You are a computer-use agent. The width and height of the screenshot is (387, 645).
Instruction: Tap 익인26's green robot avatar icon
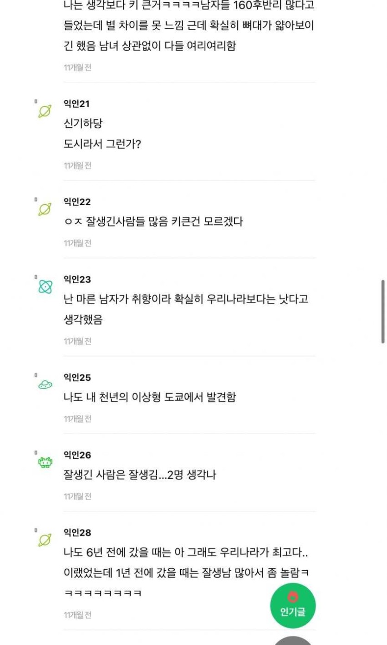[45, 462]
